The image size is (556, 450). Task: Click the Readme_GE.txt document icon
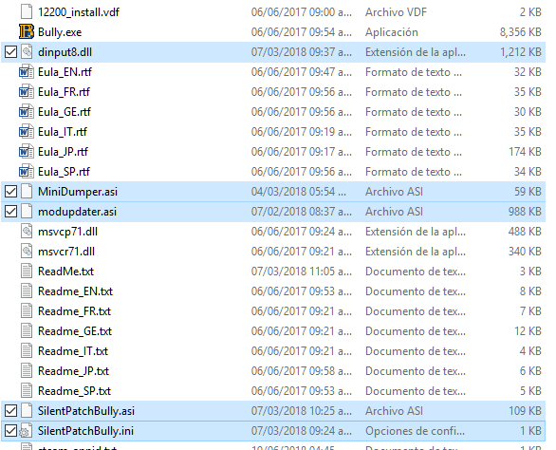[27, 330]
